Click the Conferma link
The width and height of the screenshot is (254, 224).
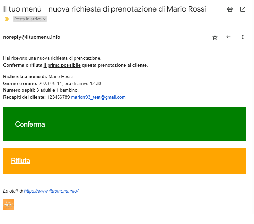click(30, 124)
